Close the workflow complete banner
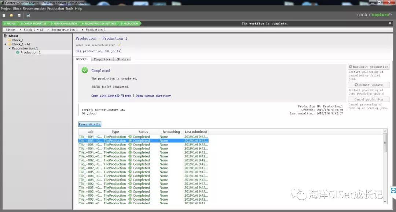 (390, 23)
